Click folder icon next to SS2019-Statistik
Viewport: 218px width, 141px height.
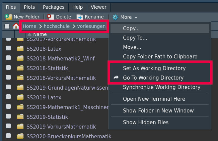point(20,117)
